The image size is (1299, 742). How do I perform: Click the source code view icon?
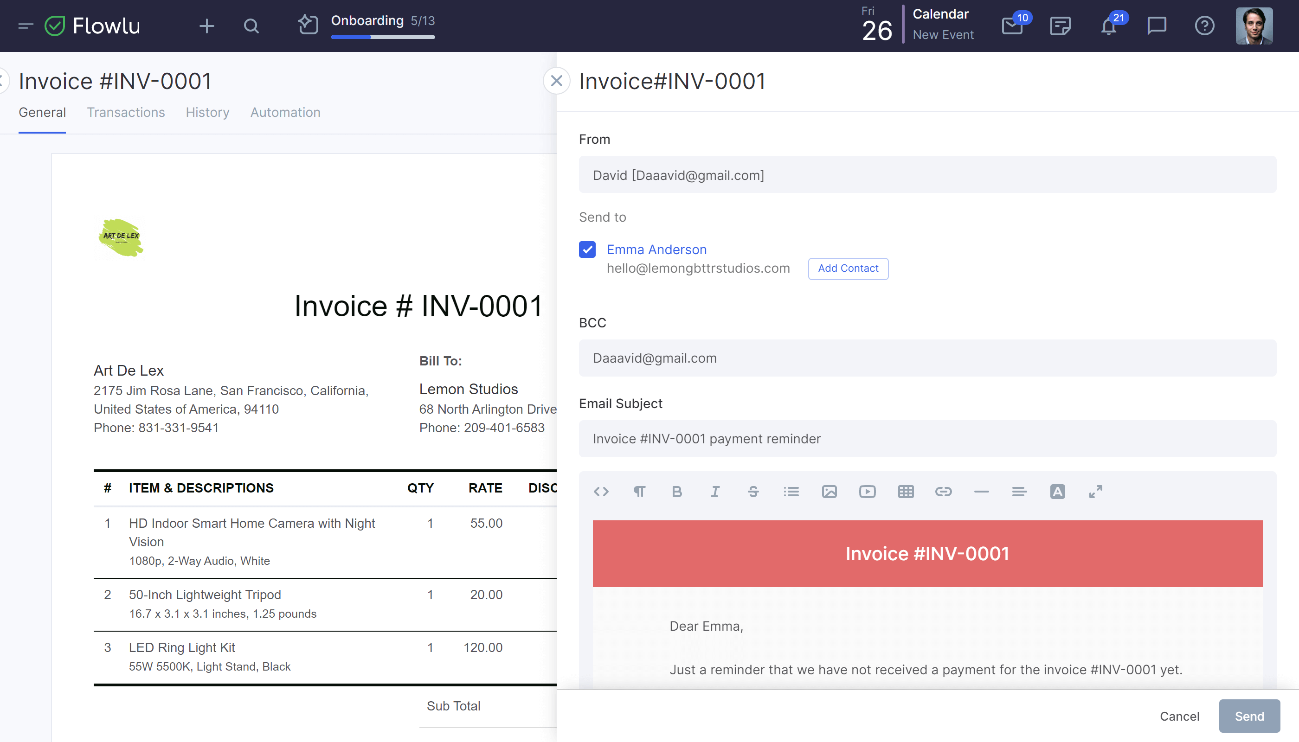[x=601, y=492]
